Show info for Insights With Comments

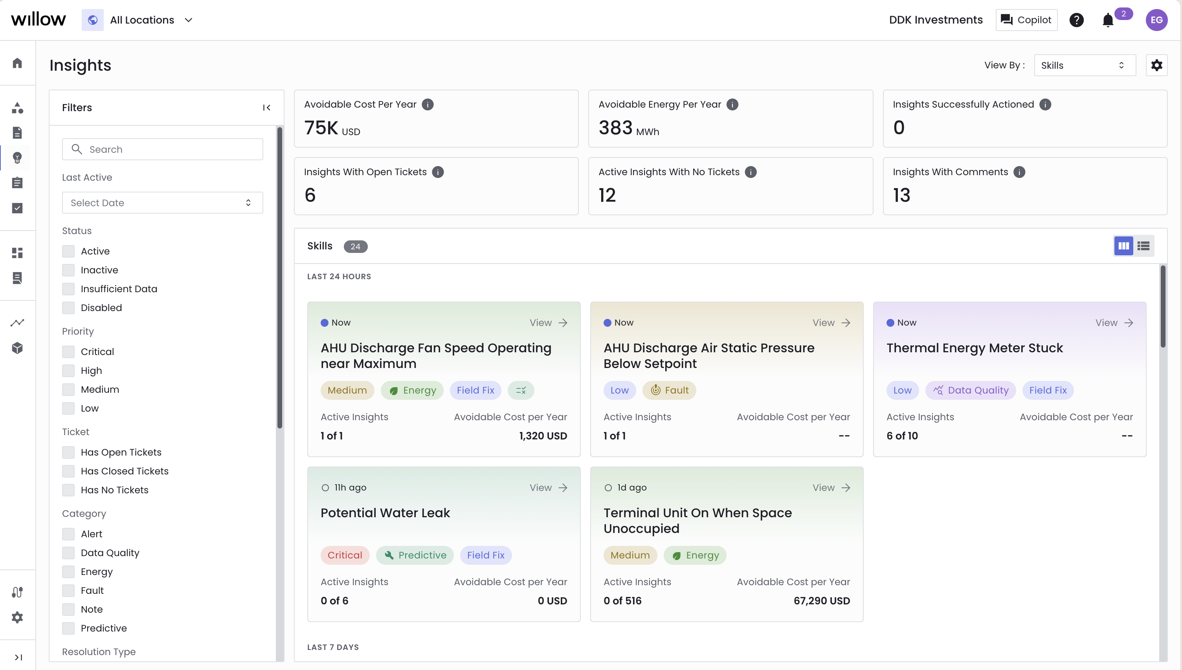(1020, 172)
